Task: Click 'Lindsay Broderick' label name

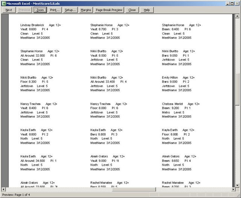Action: (32, 25)
